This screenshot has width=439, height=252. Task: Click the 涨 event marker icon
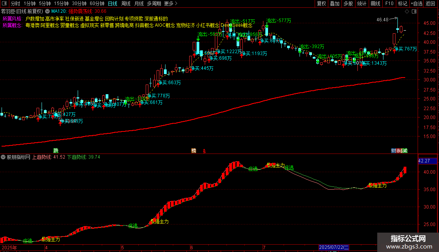399,150
